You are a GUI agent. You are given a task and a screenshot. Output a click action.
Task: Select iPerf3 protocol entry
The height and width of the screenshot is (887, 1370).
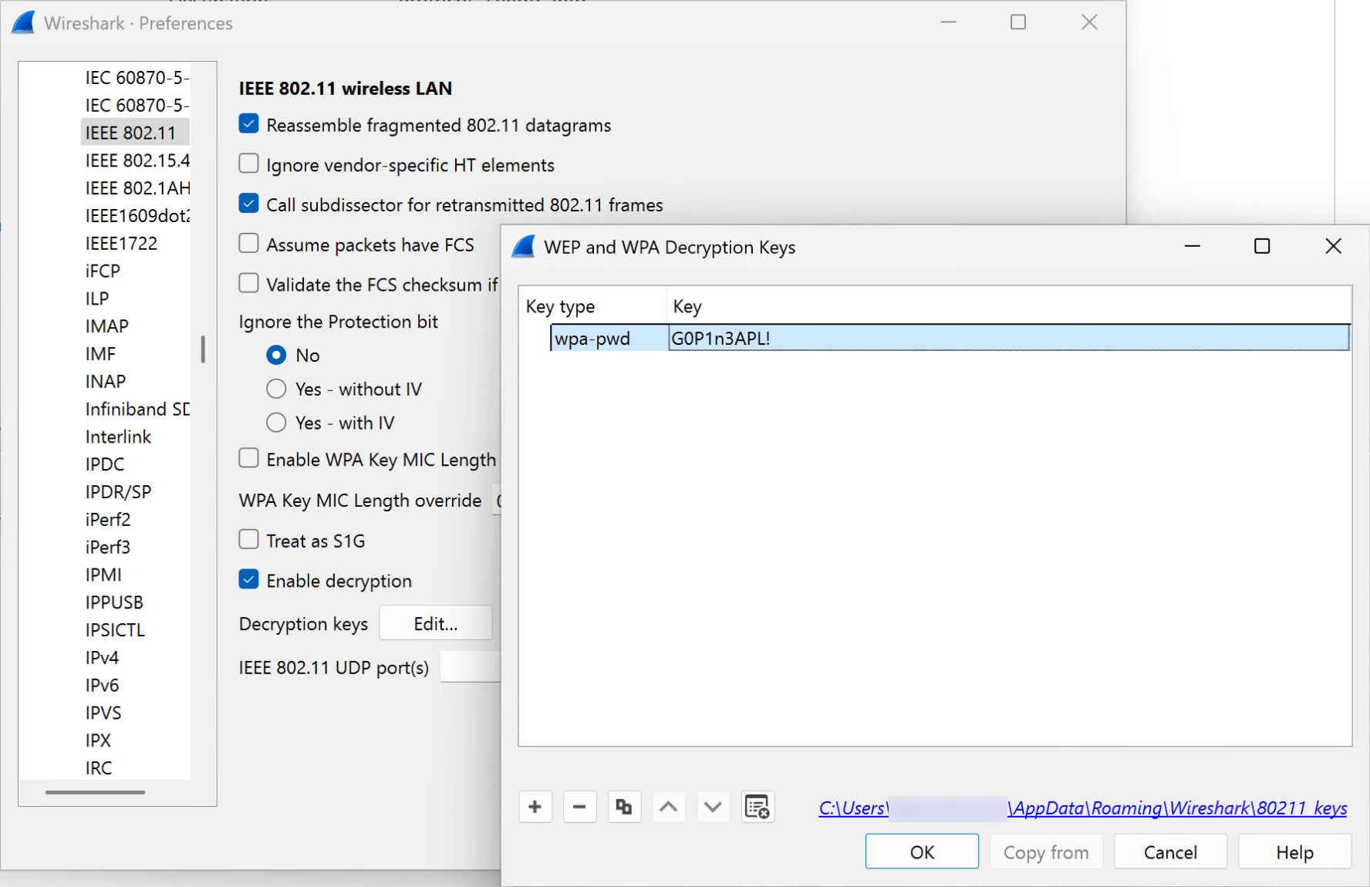click(108, 547)
